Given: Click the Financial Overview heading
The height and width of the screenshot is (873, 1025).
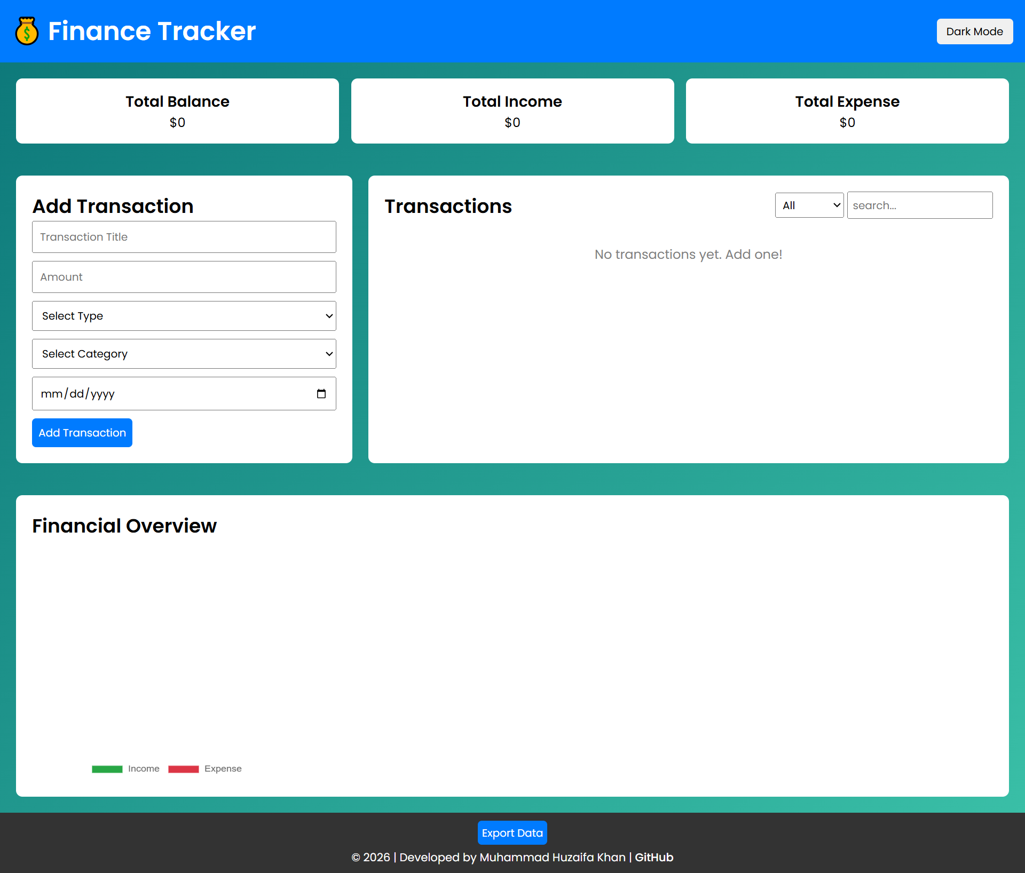Looking at the screenshot, I should (124, 526).
